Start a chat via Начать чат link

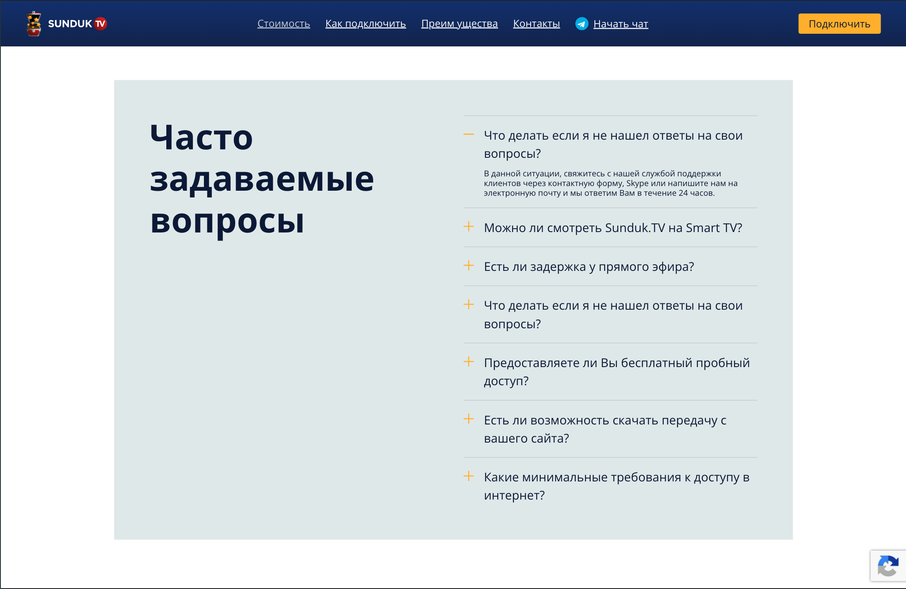click(x=621, y=24)
